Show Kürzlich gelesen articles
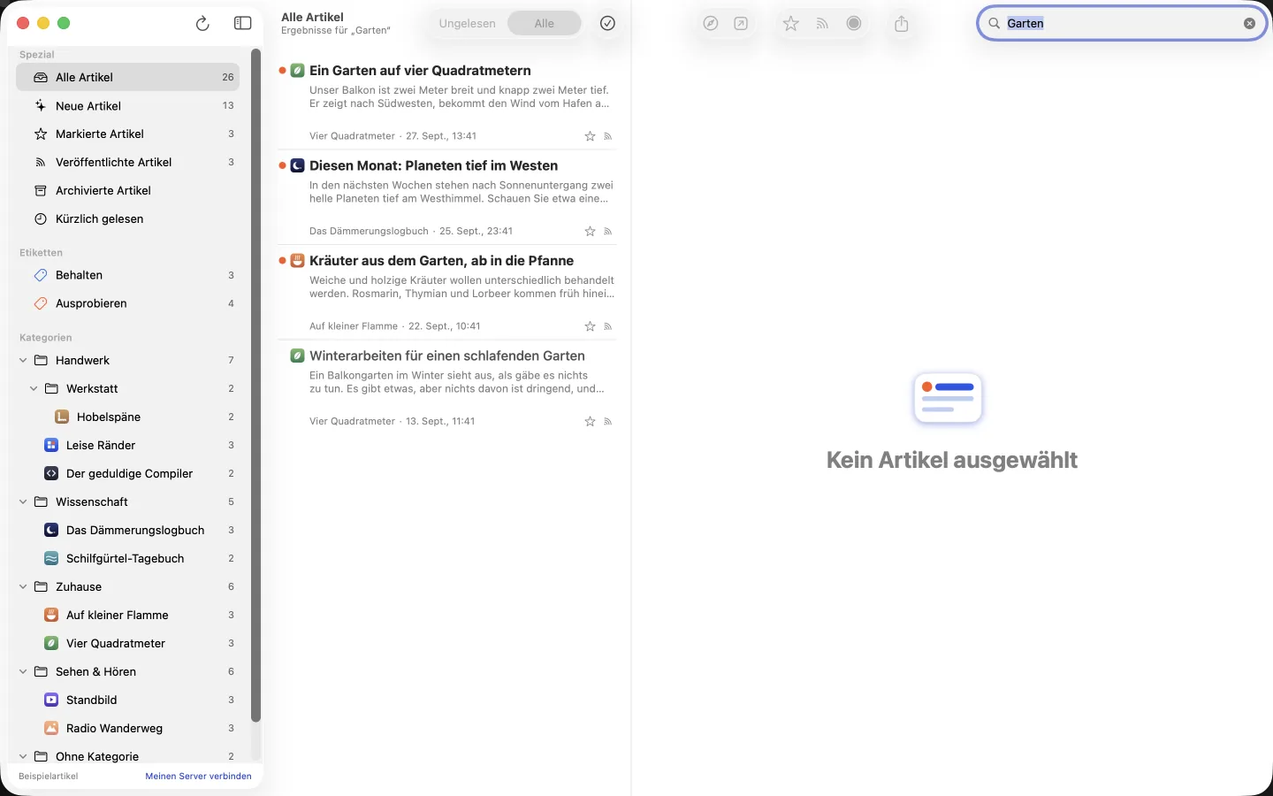Image resolution: width=1273 pixels, height=796 pixels. tap(127, 218)
